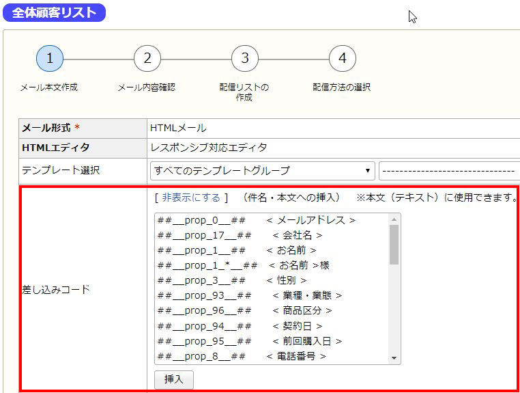Select ##__prop_8__## 電話番号 row
520x393 pixels.
[x=272, y=357]
